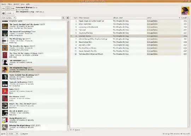The image size is (191, 136).
Task: Select the red Volta album cover
Action: click(5, 91)
